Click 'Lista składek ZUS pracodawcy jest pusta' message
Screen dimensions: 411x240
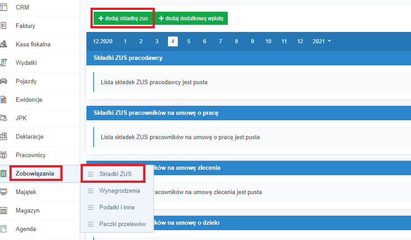coord(154,82)
